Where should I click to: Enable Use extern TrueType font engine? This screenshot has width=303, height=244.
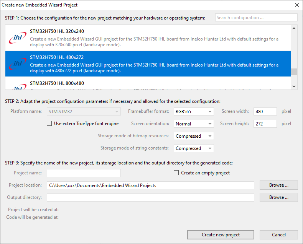pos(49,124)
